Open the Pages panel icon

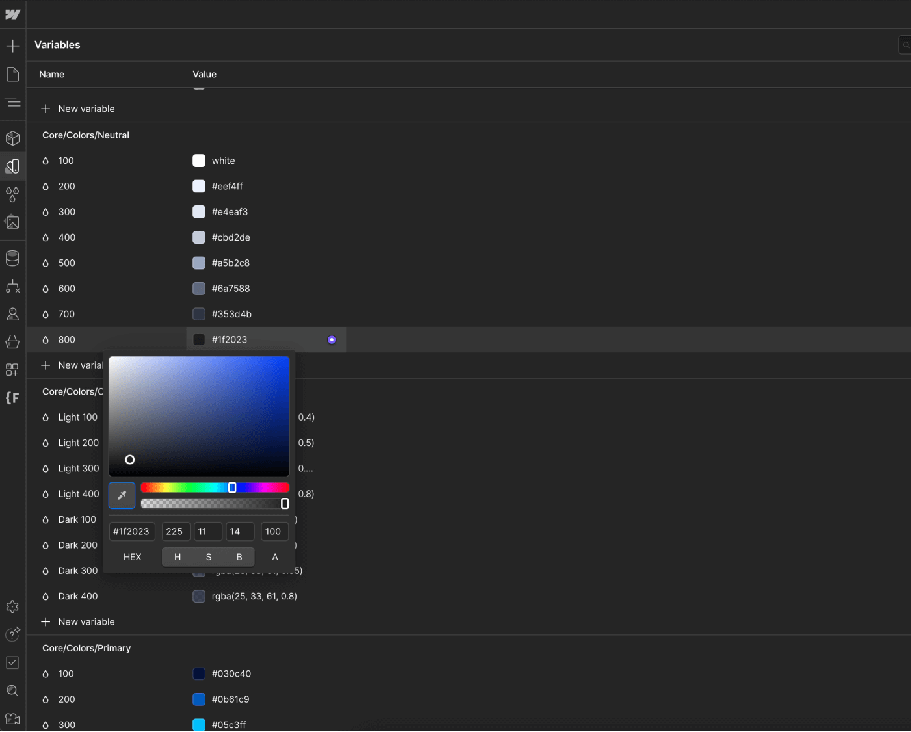[12, 74]
